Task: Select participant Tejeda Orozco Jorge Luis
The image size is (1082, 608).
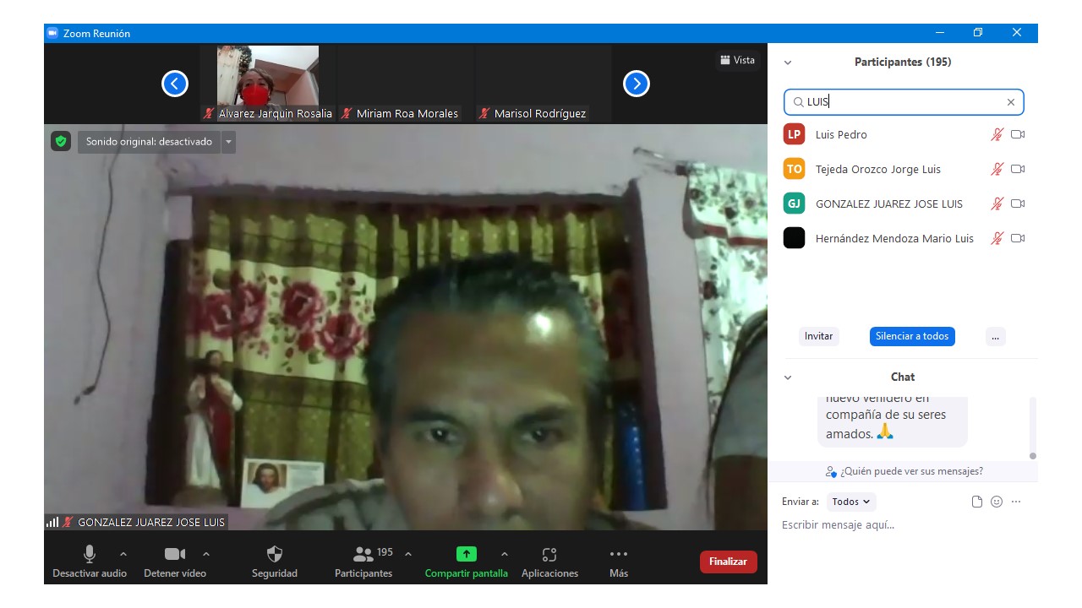Action: [878, 169]
